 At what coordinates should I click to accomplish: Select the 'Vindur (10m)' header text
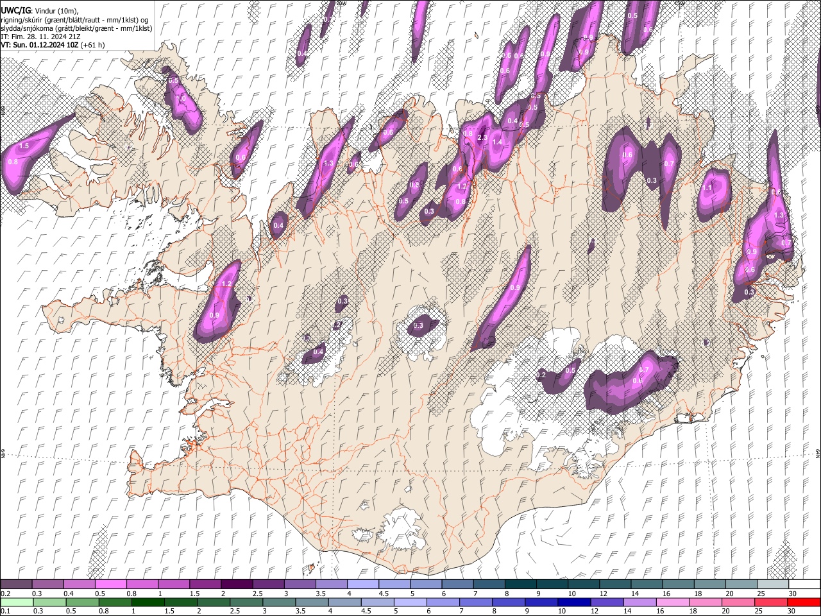[56, 11]
